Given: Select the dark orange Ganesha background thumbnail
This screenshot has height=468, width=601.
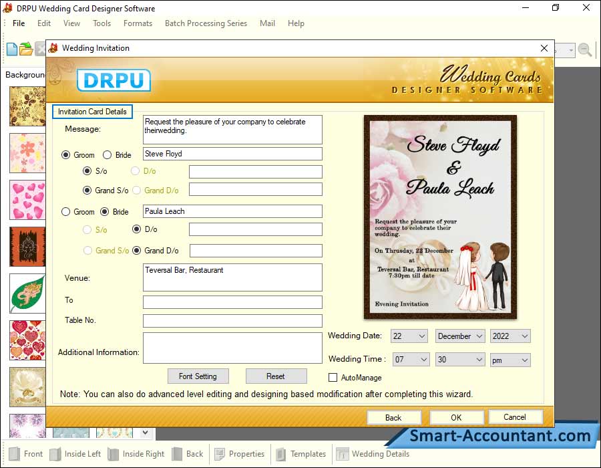Looking at the screenshot, I should click(x=27, y=247).
